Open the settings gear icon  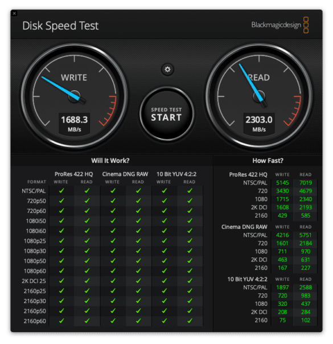(167, 69)
